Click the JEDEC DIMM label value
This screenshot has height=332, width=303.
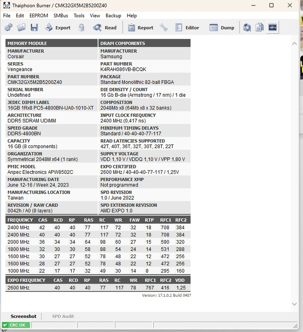(50, 108)
